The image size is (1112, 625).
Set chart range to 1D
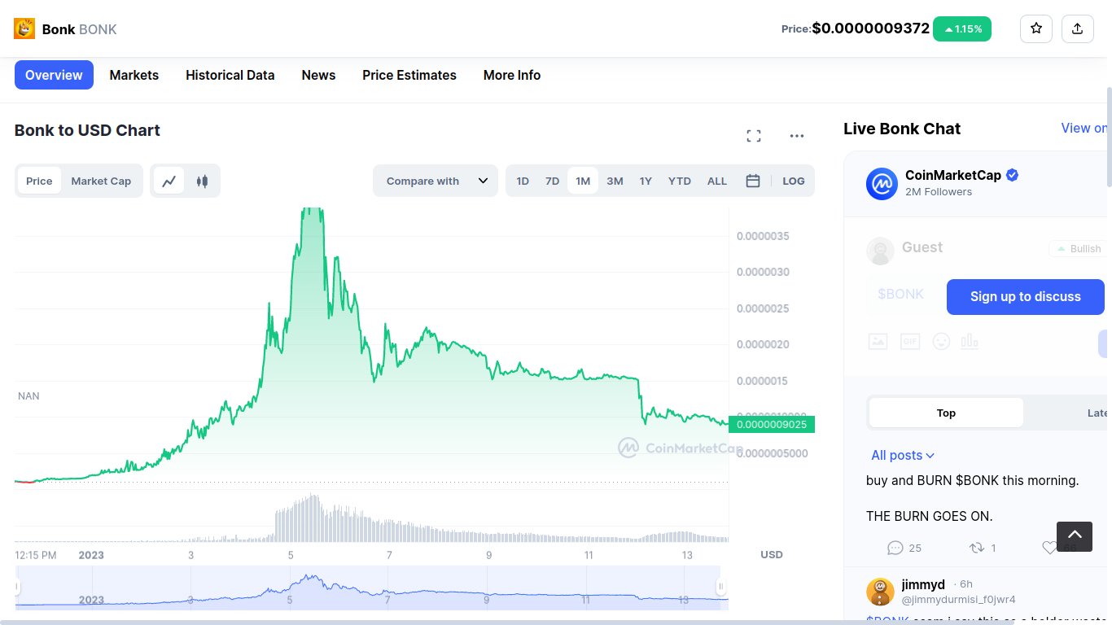pyautogui.click(x=523, y=181)
